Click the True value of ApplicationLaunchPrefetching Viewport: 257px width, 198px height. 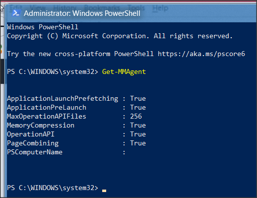pyautogui.click(x=138, y=99)
